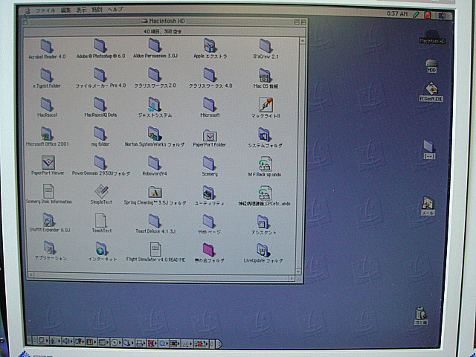
Task: Select the StuffIt Expander 6.0J folder
Action: [x=48, y=220]
